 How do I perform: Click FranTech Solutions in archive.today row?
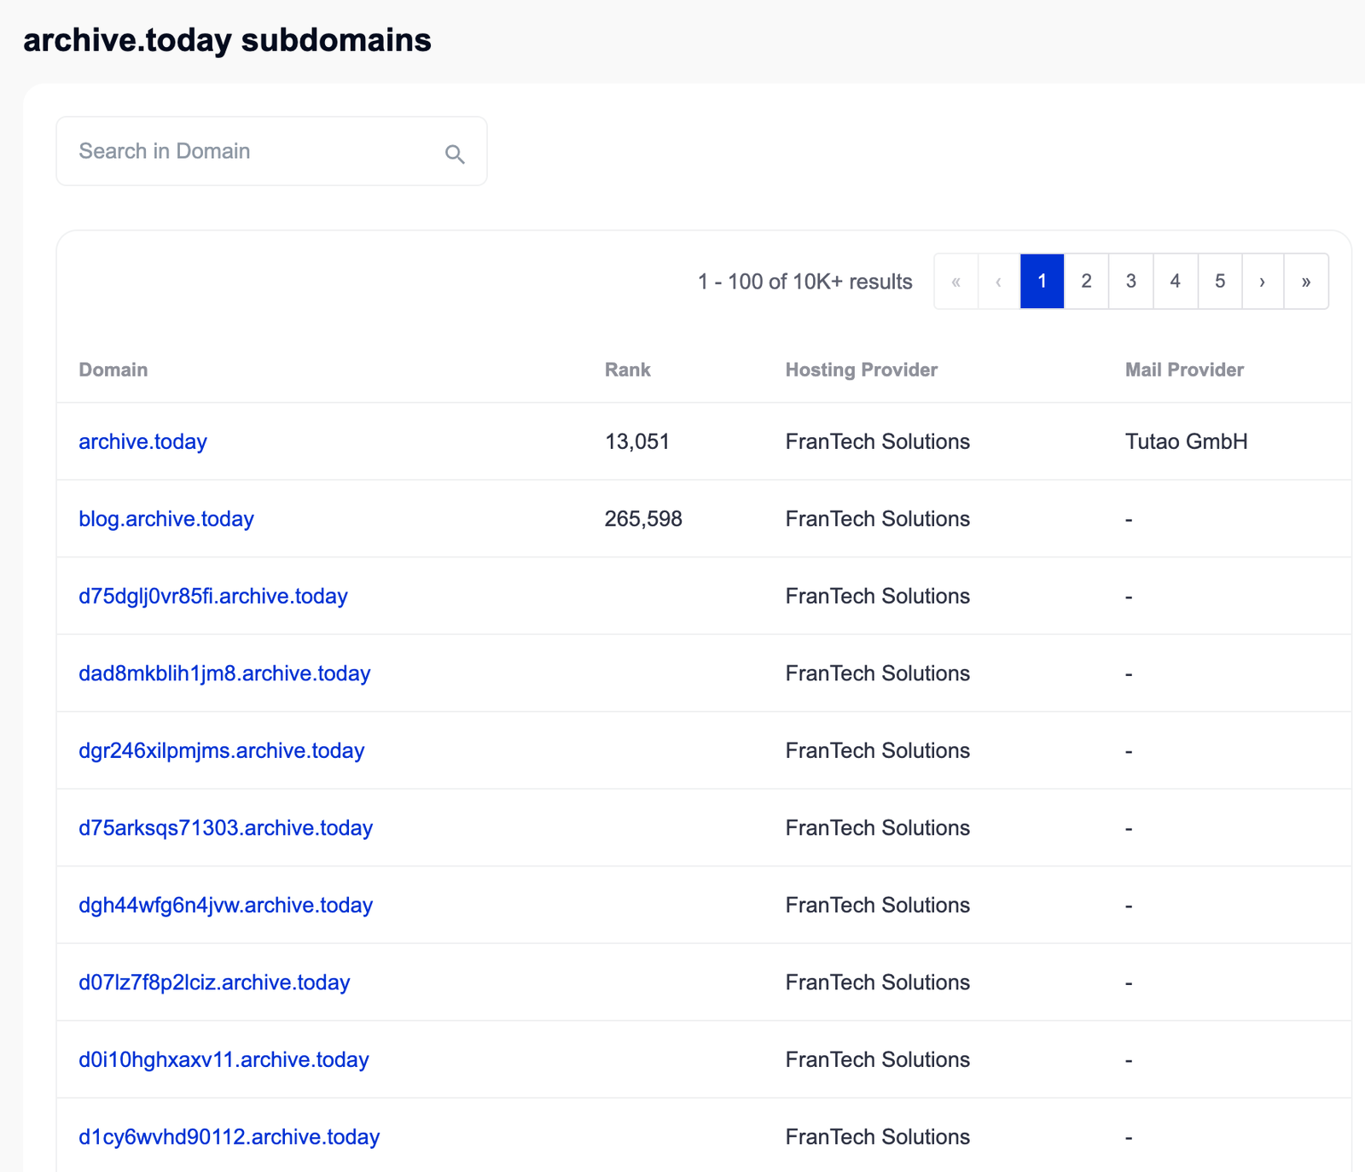(878, 441)
